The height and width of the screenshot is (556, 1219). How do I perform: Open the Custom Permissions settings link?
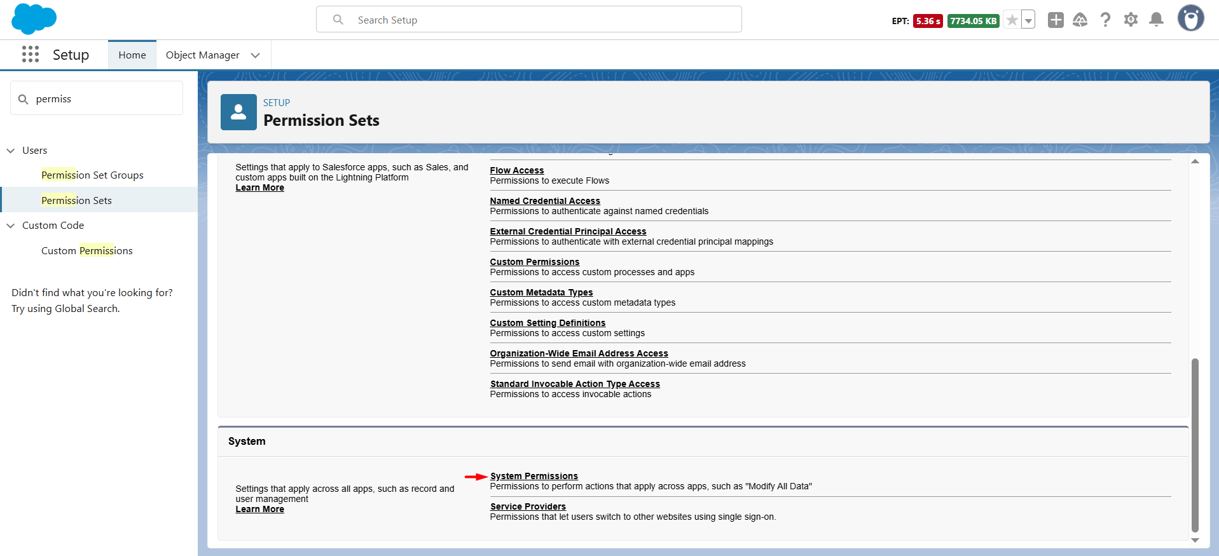point(535,262)
